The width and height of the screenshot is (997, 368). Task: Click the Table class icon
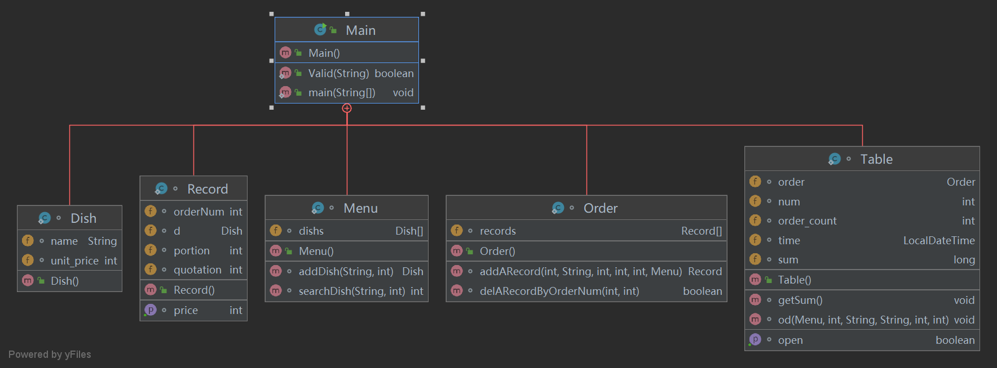[835, 159]
